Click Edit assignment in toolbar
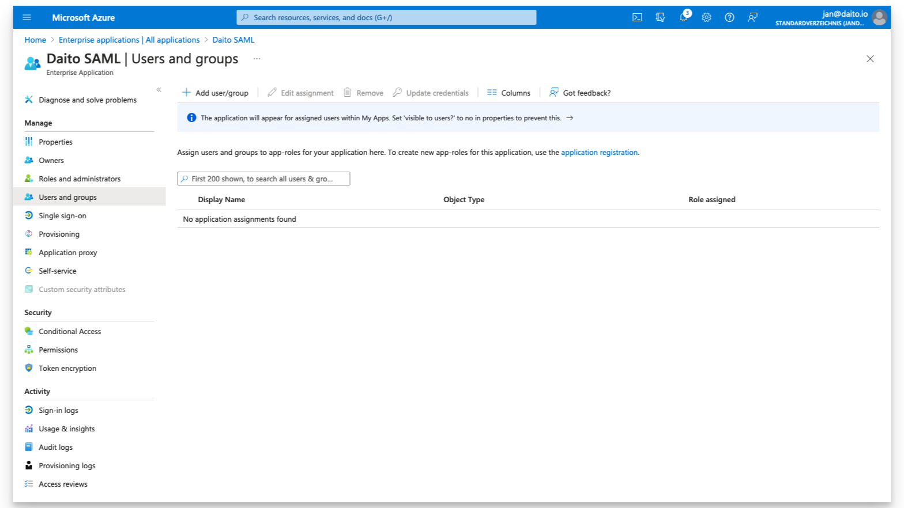Viewport: 904px width, 508px height. point(300,93)
